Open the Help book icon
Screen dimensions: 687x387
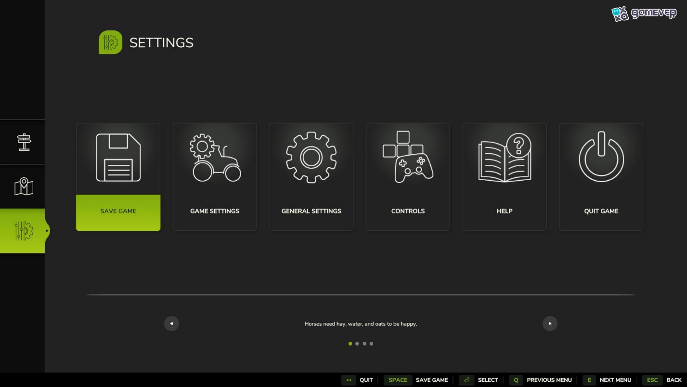(x=505, y=158)
